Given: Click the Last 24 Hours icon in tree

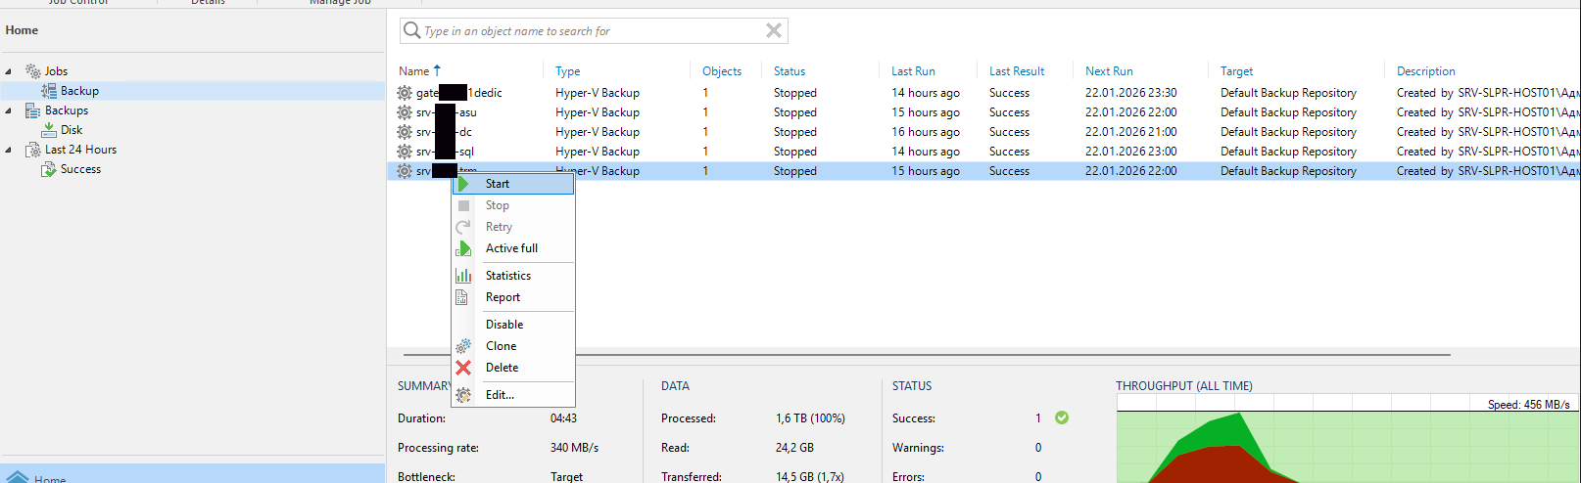Looking at the screenshot, I should coord(33,150).
